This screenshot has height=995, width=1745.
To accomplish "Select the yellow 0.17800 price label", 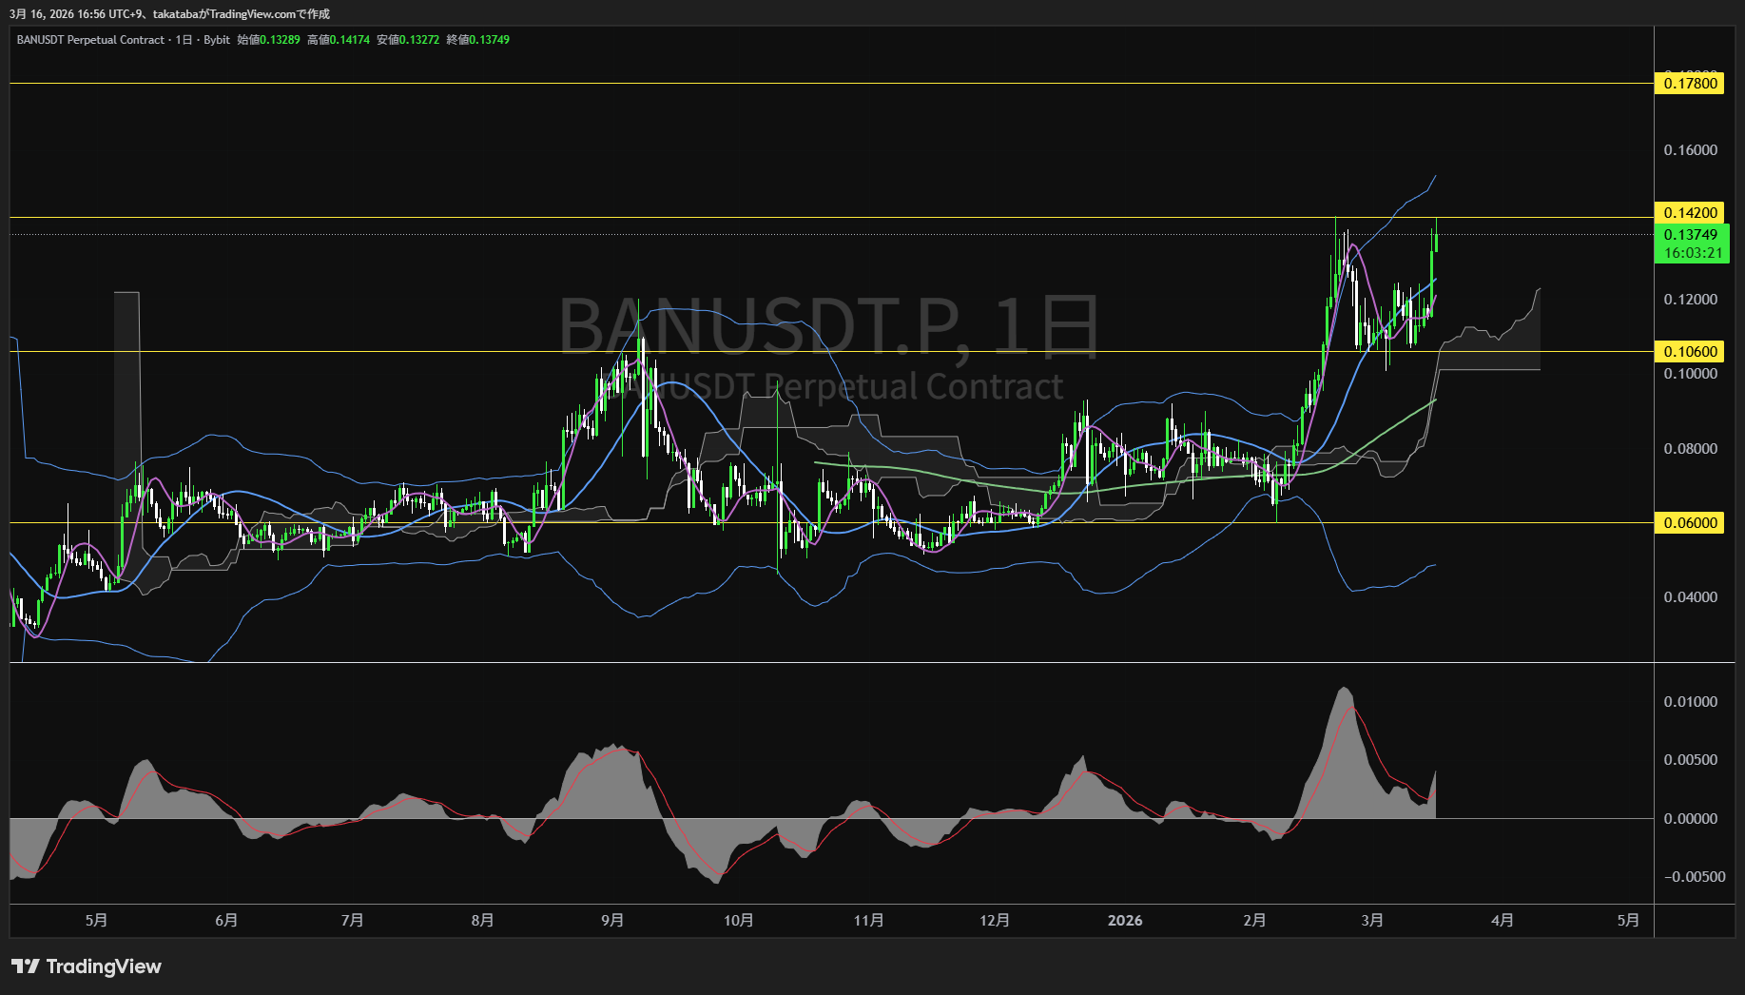I will coord(1690,84).
